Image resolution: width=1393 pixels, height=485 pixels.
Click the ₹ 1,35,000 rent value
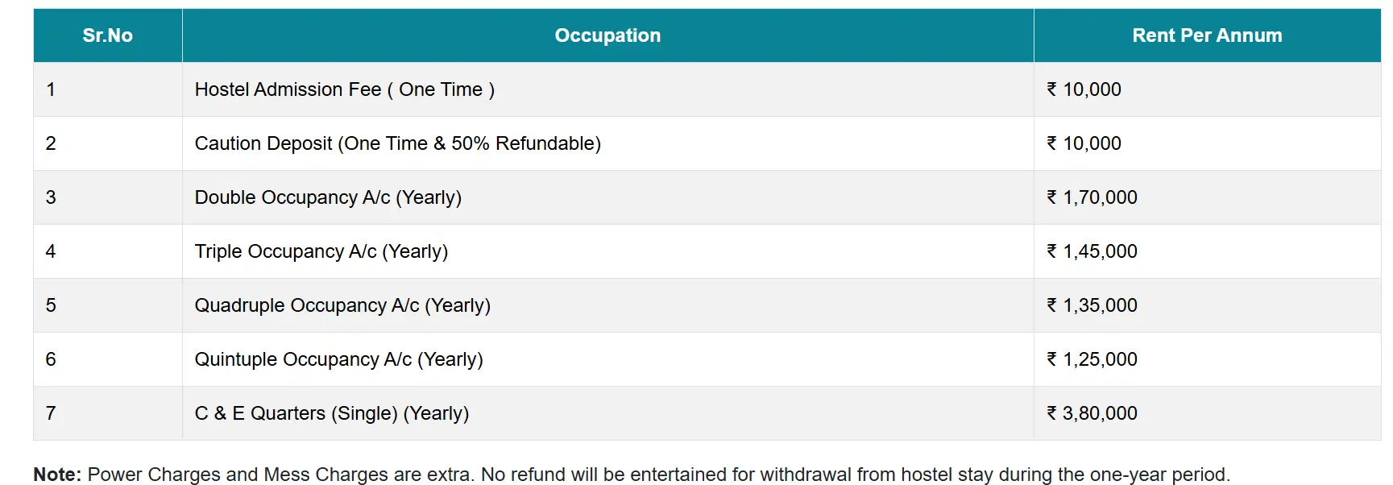click(1092, 305)
